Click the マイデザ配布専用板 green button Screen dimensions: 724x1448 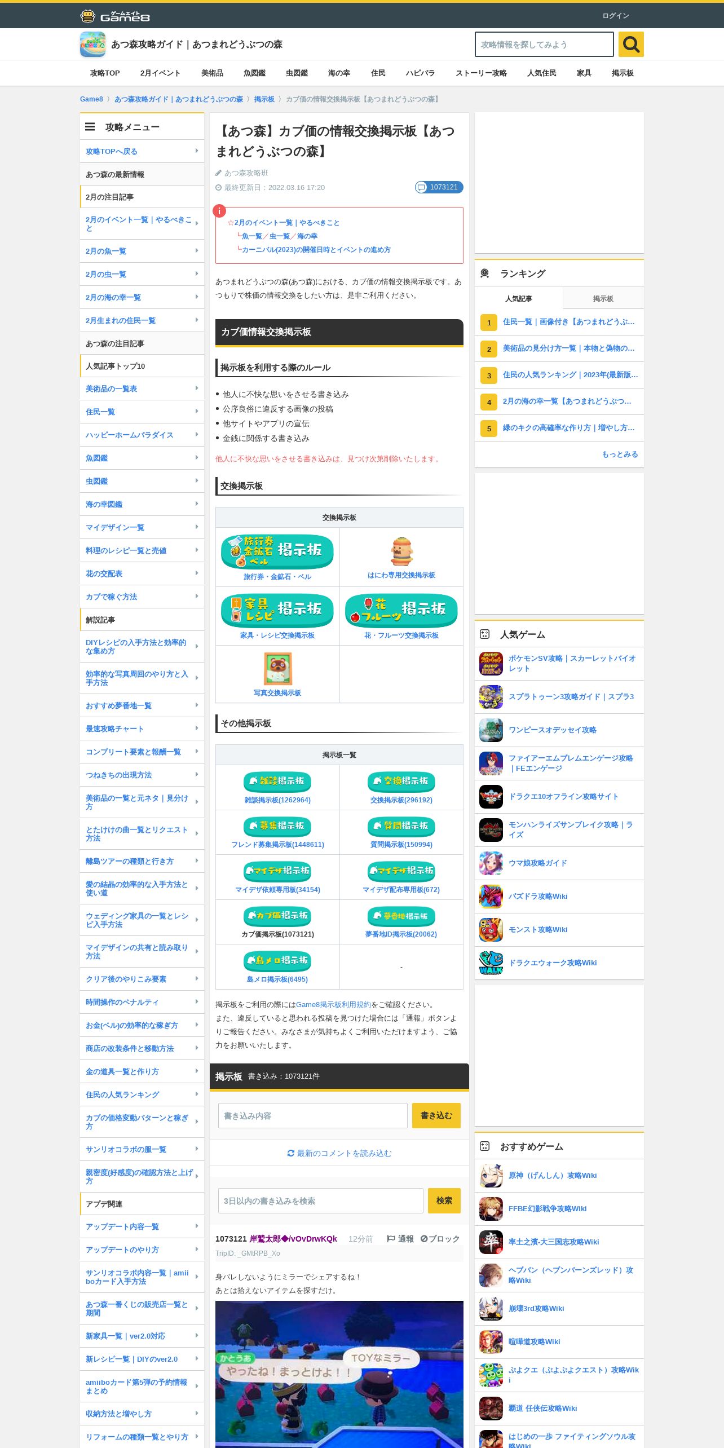pyautogui.click(x=401, y=871)
